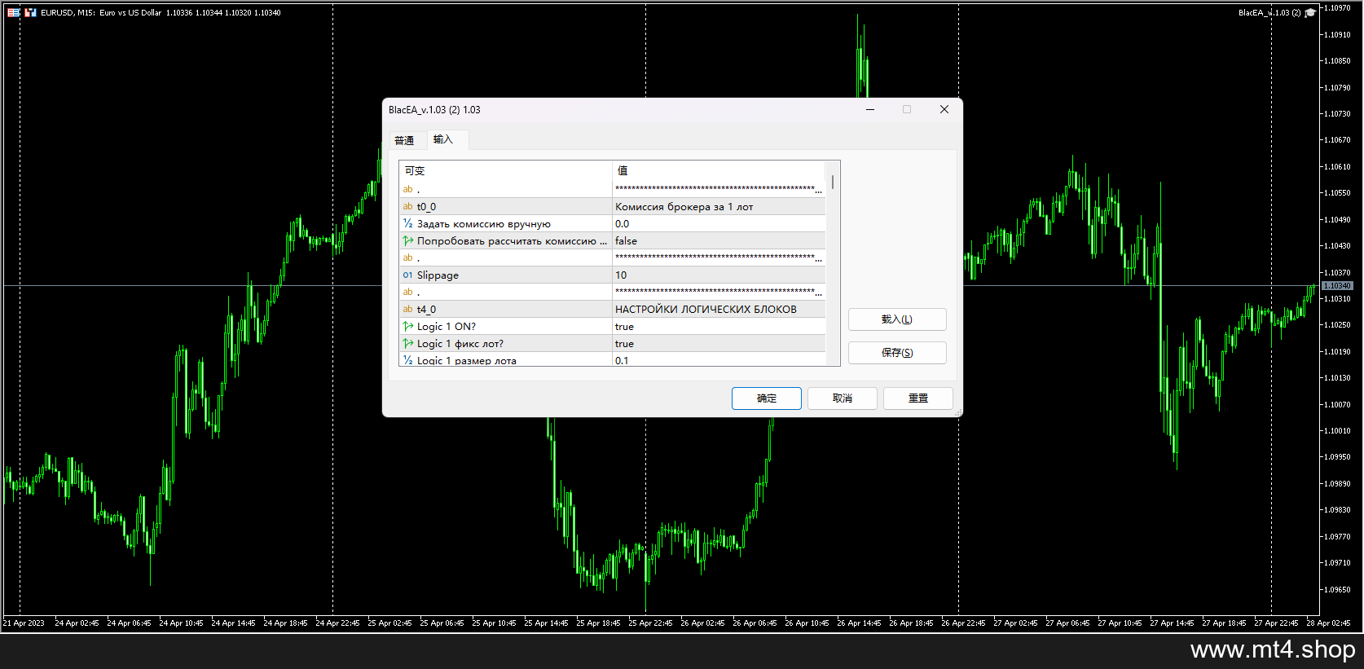1364x669 pixels.
Task: Select the t0_0 parameter name
Action: coord(426,207)
